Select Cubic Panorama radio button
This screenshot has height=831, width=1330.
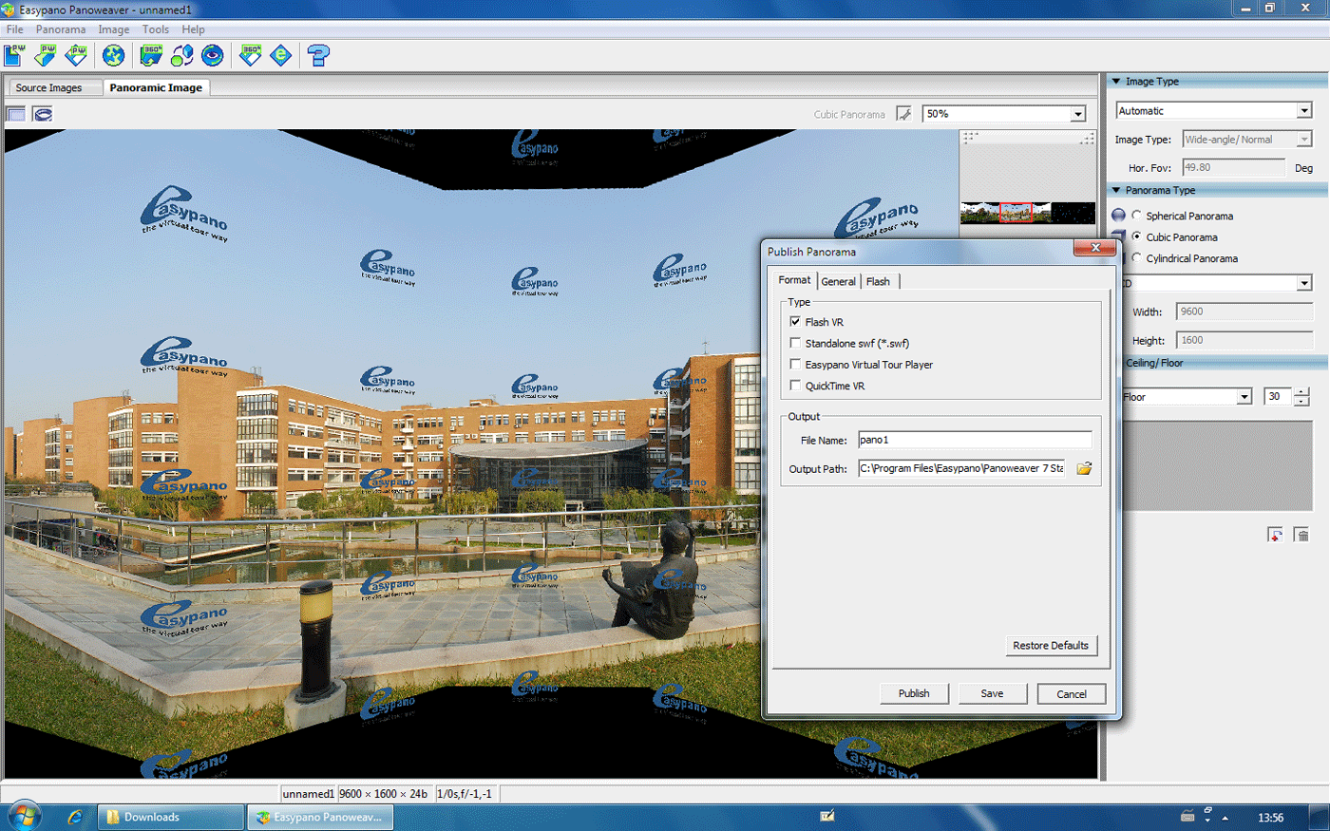coord(1136,236)
